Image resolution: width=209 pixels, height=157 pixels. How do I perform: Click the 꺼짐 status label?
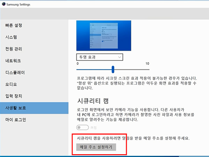point(93,128)
